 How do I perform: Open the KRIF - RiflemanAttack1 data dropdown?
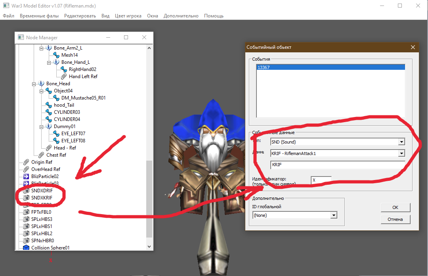pyautogui.click(x=401, y=153)
